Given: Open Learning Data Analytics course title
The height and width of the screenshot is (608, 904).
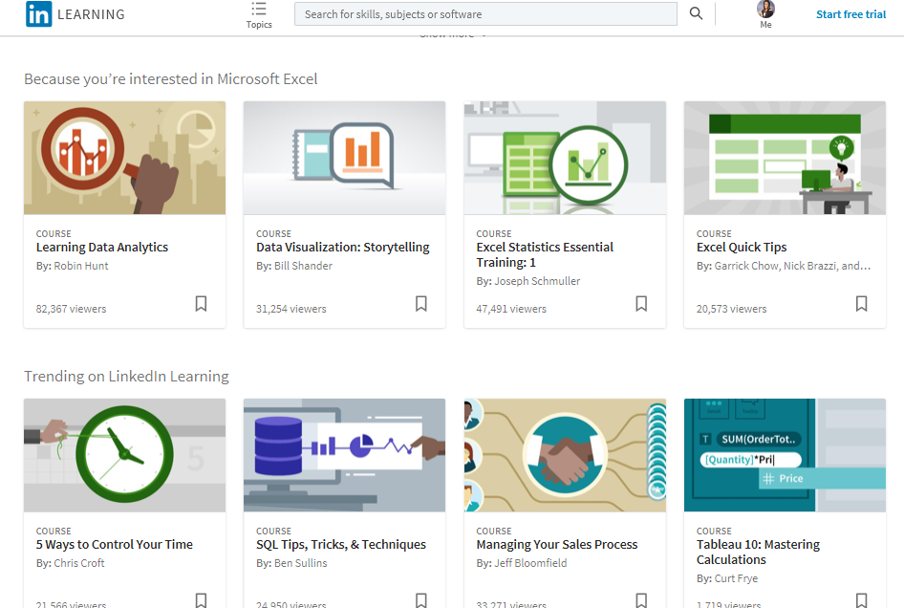Looking at the screenshot, I should (x=102, y=248).
